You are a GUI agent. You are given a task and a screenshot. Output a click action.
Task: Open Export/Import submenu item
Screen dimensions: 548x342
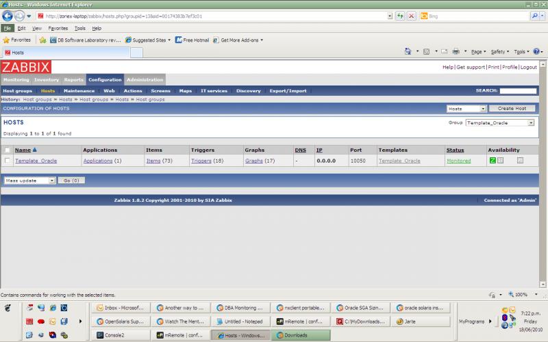[x=288, y=91]
